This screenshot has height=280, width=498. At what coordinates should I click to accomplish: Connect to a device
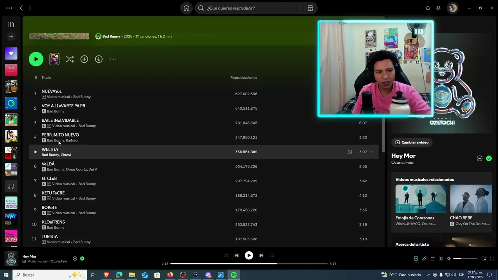click(x=441, y=259)
